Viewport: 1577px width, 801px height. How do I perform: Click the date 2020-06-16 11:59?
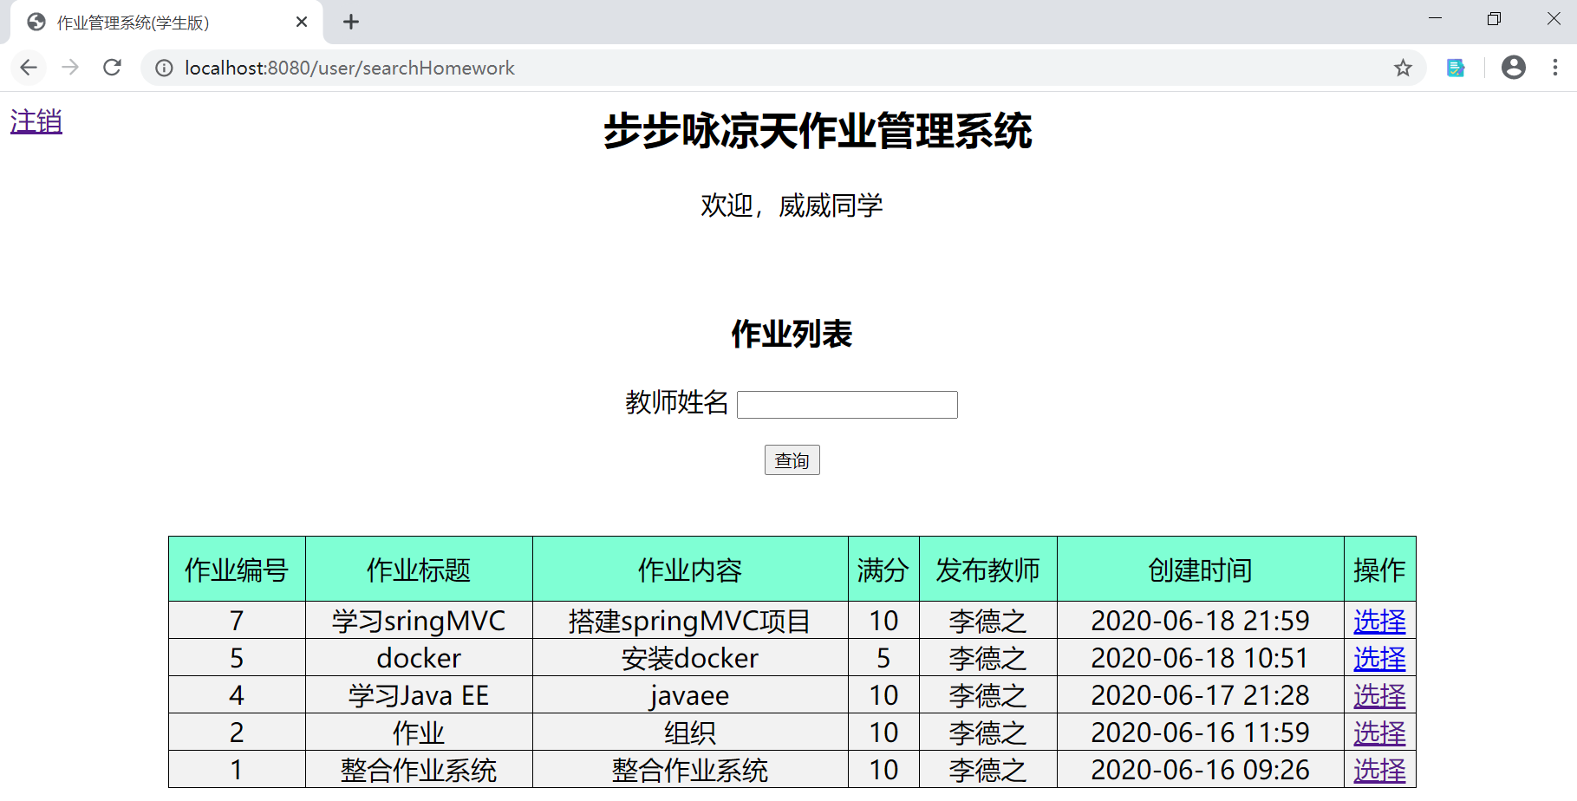[1200, 733]
